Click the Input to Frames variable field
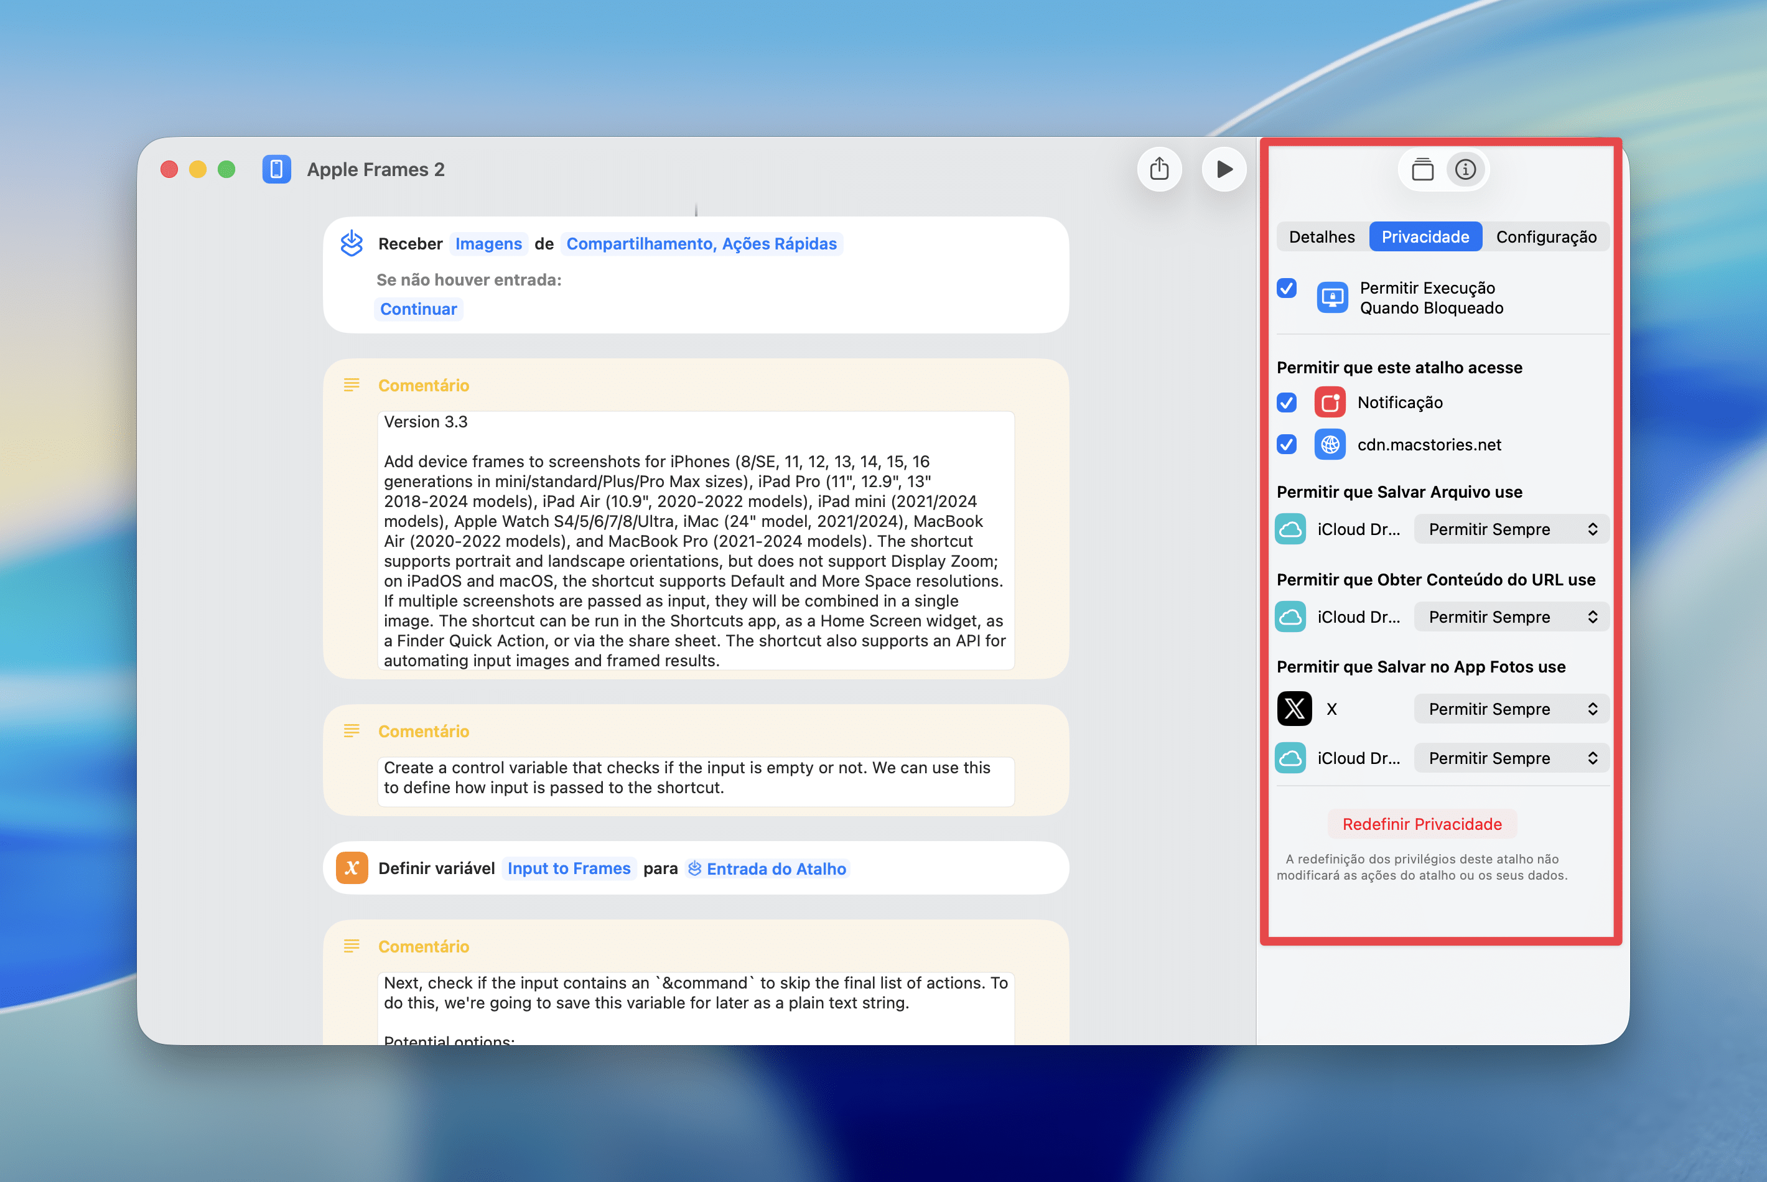Screen dimensions: 1767x1182 point(569,868)
